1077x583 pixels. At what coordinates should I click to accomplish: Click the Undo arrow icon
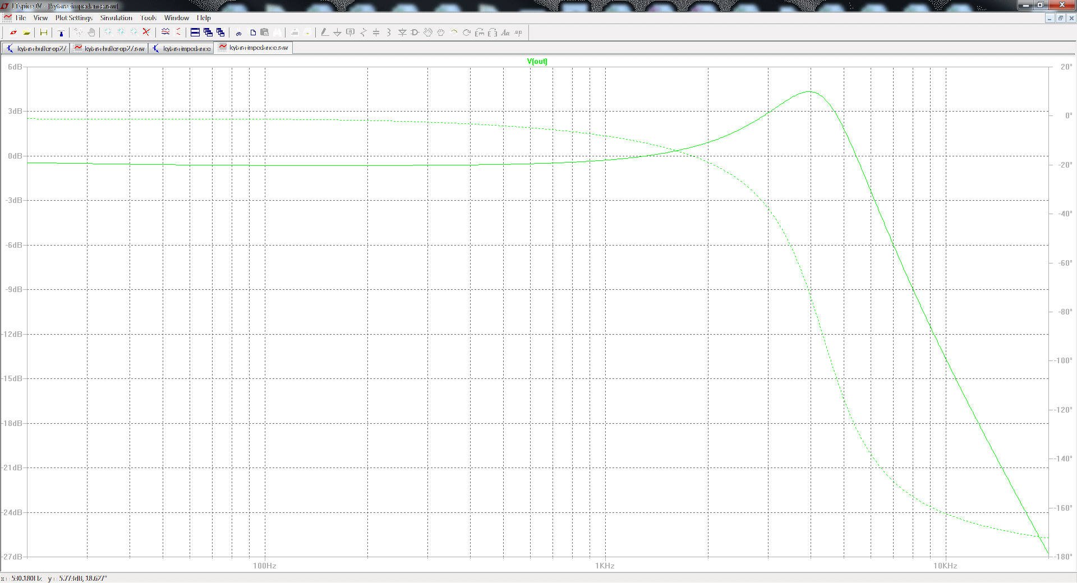454,33
